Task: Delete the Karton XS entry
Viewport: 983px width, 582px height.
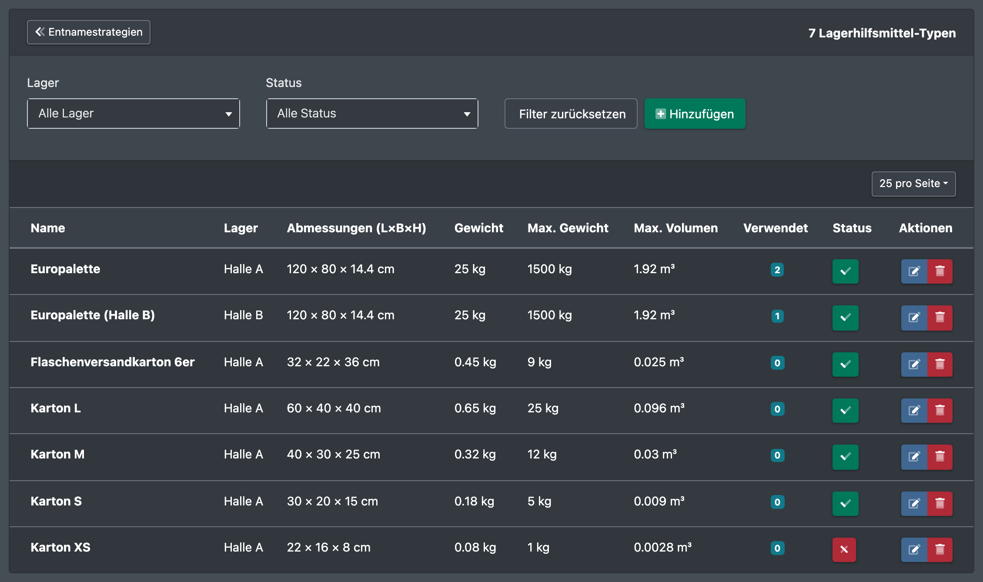Action: (940, 549)
